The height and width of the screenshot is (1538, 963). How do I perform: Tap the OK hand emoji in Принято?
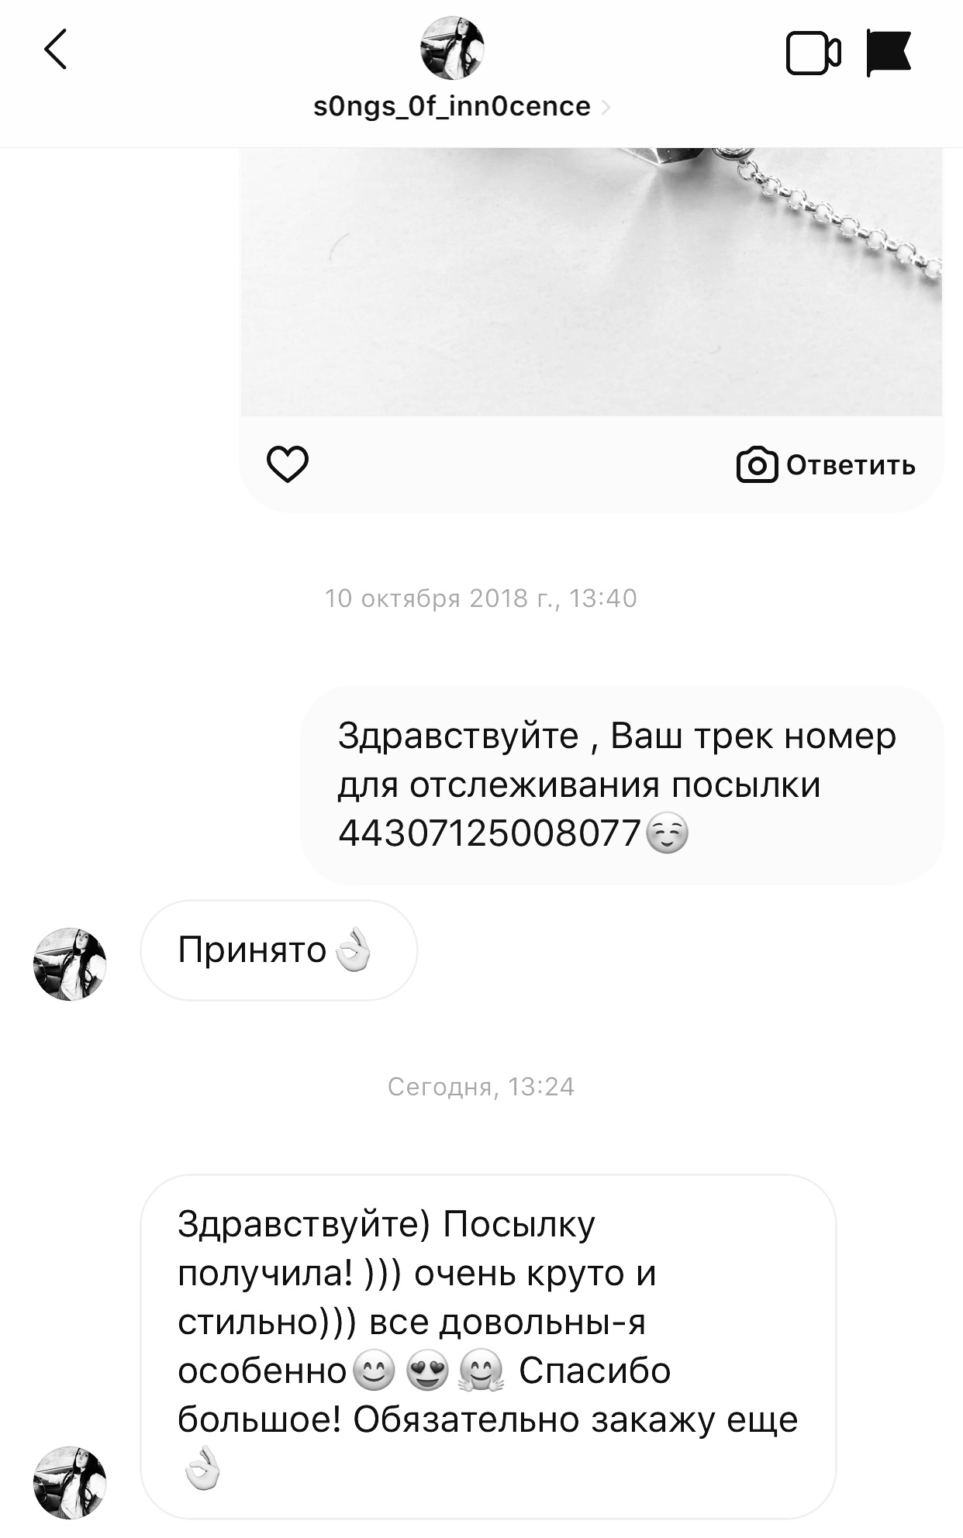click(353, 949)
